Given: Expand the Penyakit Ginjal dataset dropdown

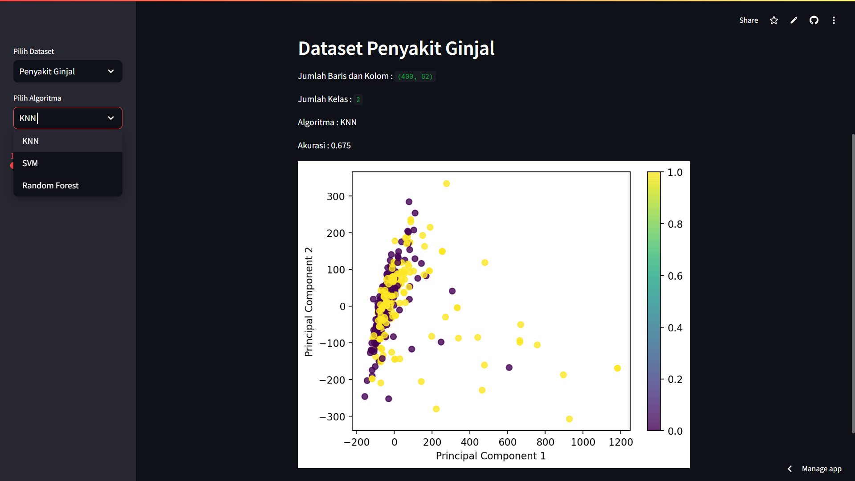Looking at the screenshot, I should pos(68,71).
